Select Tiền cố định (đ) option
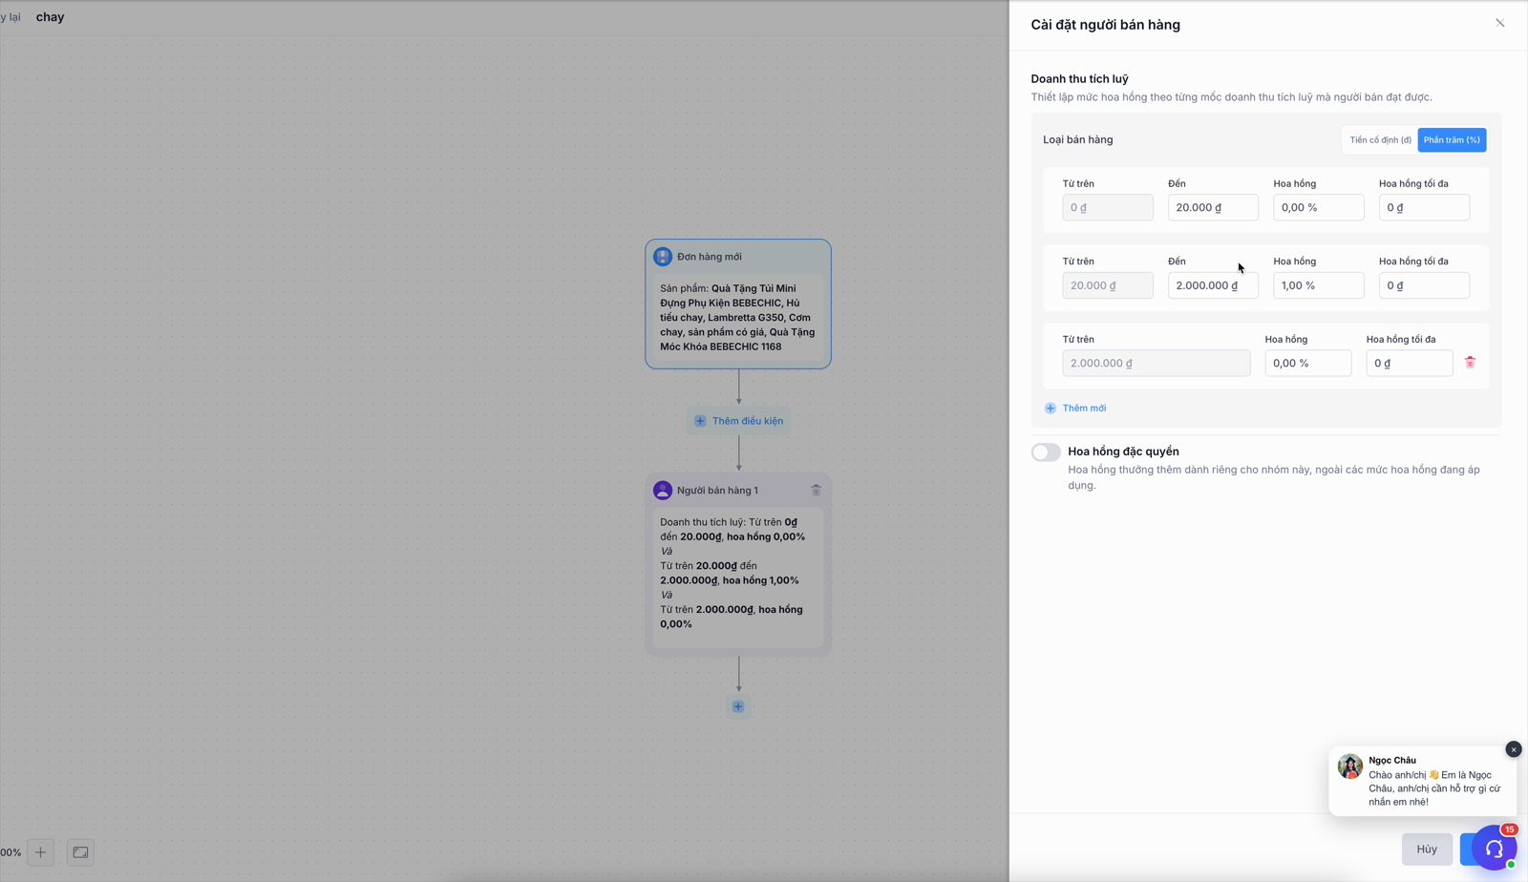This screenshot has height=882, width=1528. (x=1380, y=140)
